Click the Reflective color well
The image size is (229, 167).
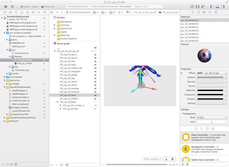210,90
